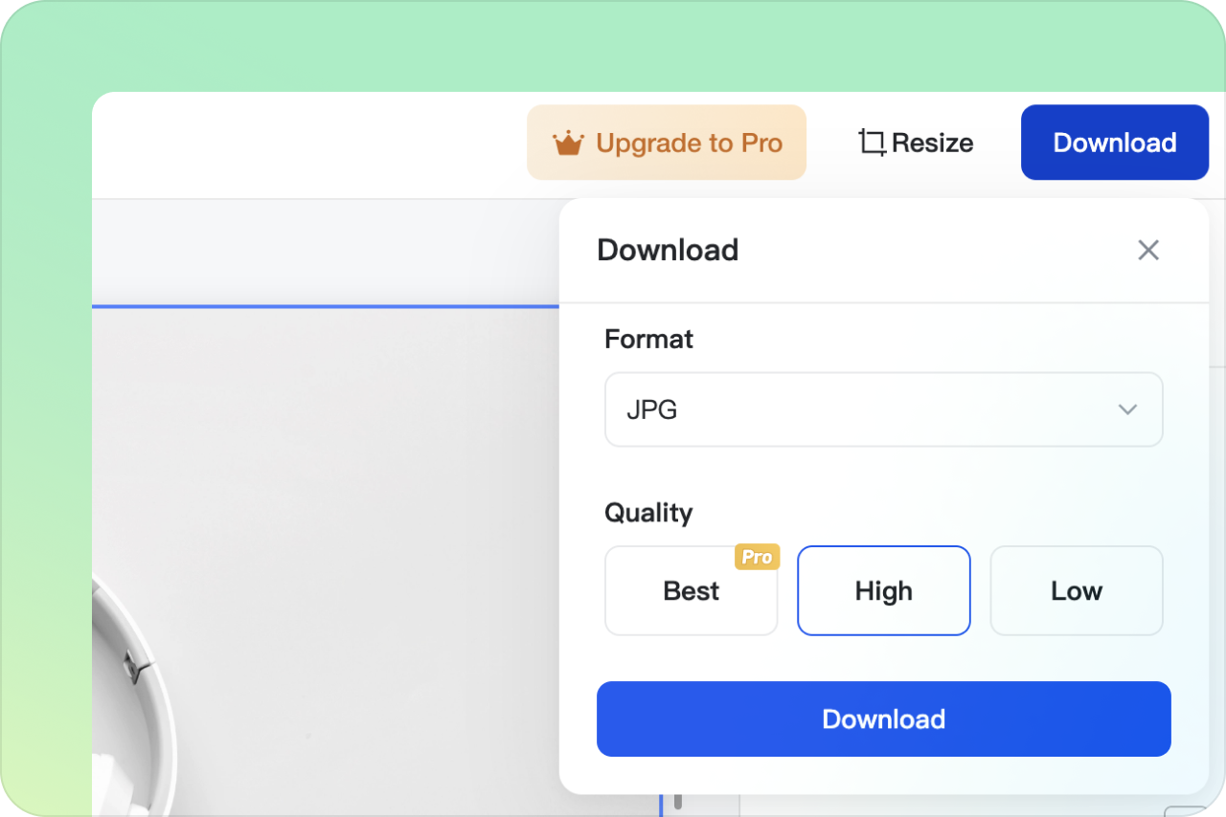The image size is (1226, 817).
Task: Click the Resize button label
Action: pos(932,144)
